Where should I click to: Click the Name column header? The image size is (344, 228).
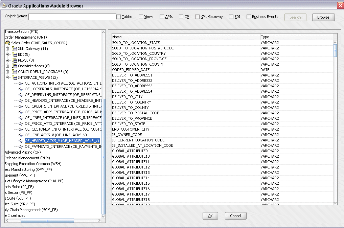click(x=186, y=37)
